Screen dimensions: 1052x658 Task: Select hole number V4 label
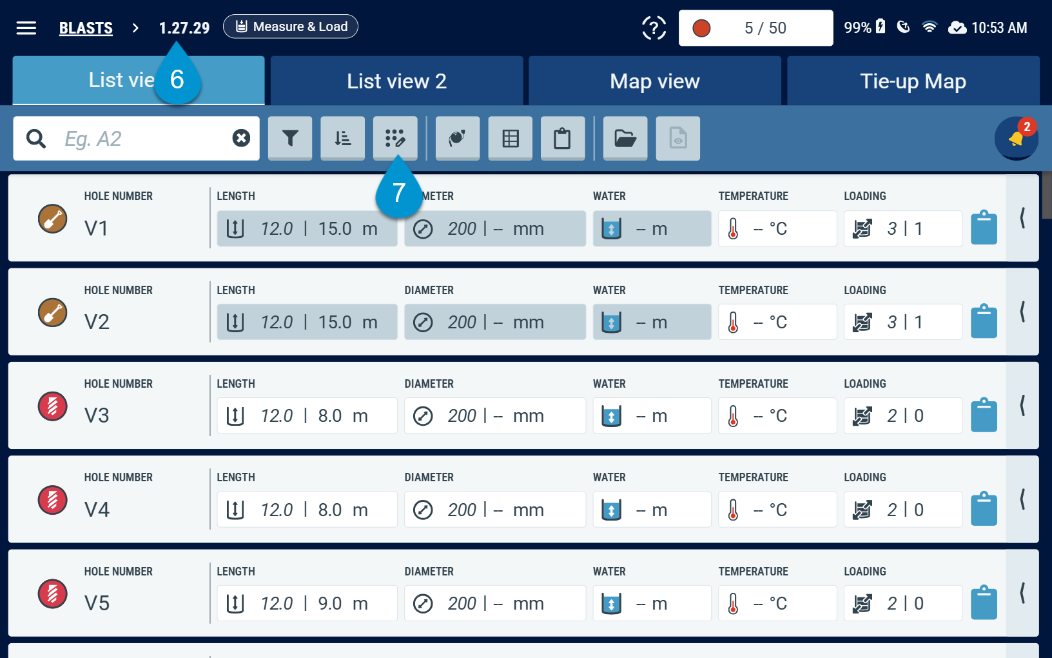[x=97, y=510]
